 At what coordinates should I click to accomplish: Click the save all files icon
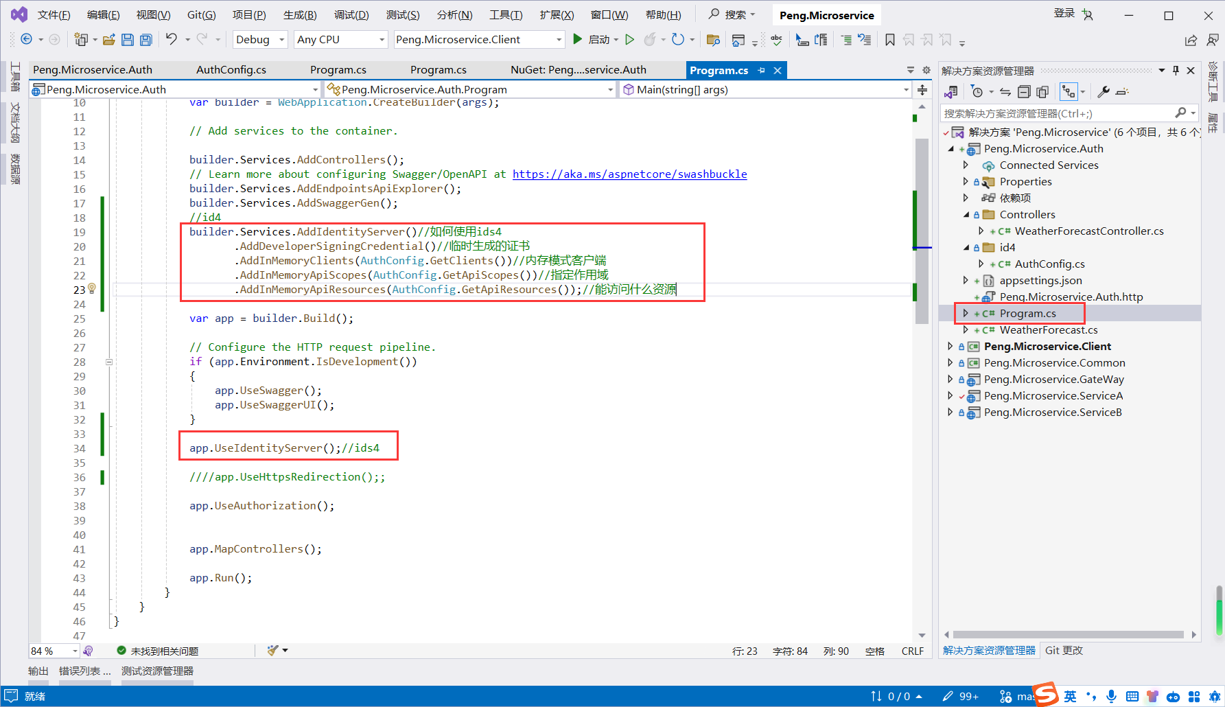point(145,40)
